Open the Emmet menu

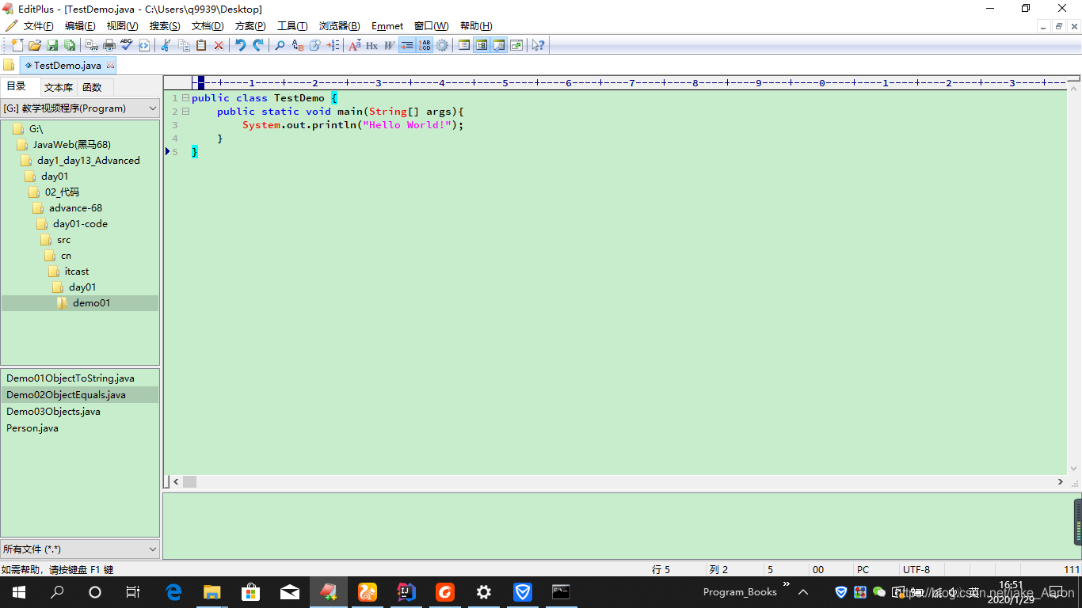pos(387,26)
